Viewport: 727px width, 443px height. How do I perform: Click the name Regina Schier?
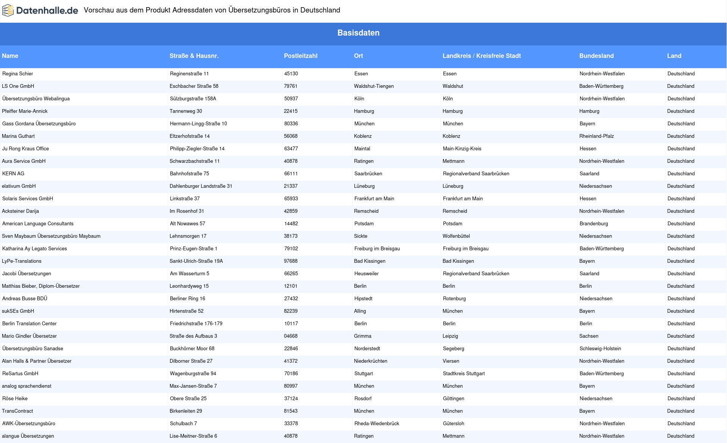tap(17, 74)
